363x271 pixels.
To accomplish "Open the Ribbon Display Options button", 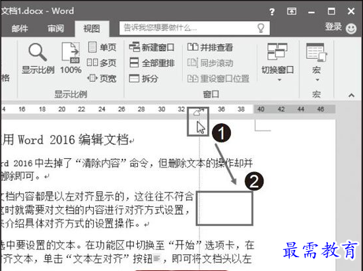I will pyautogui.click(x=292, y=11).
